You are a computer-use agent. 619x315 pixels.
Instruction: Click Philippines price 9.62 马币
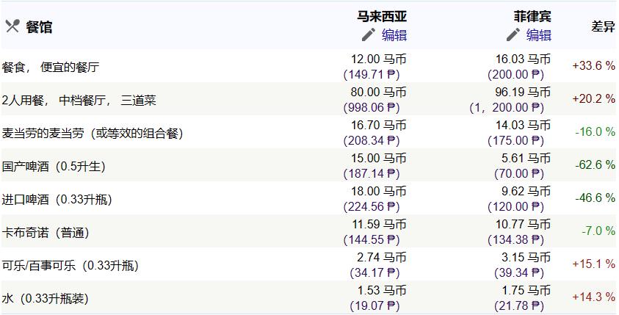526,192
